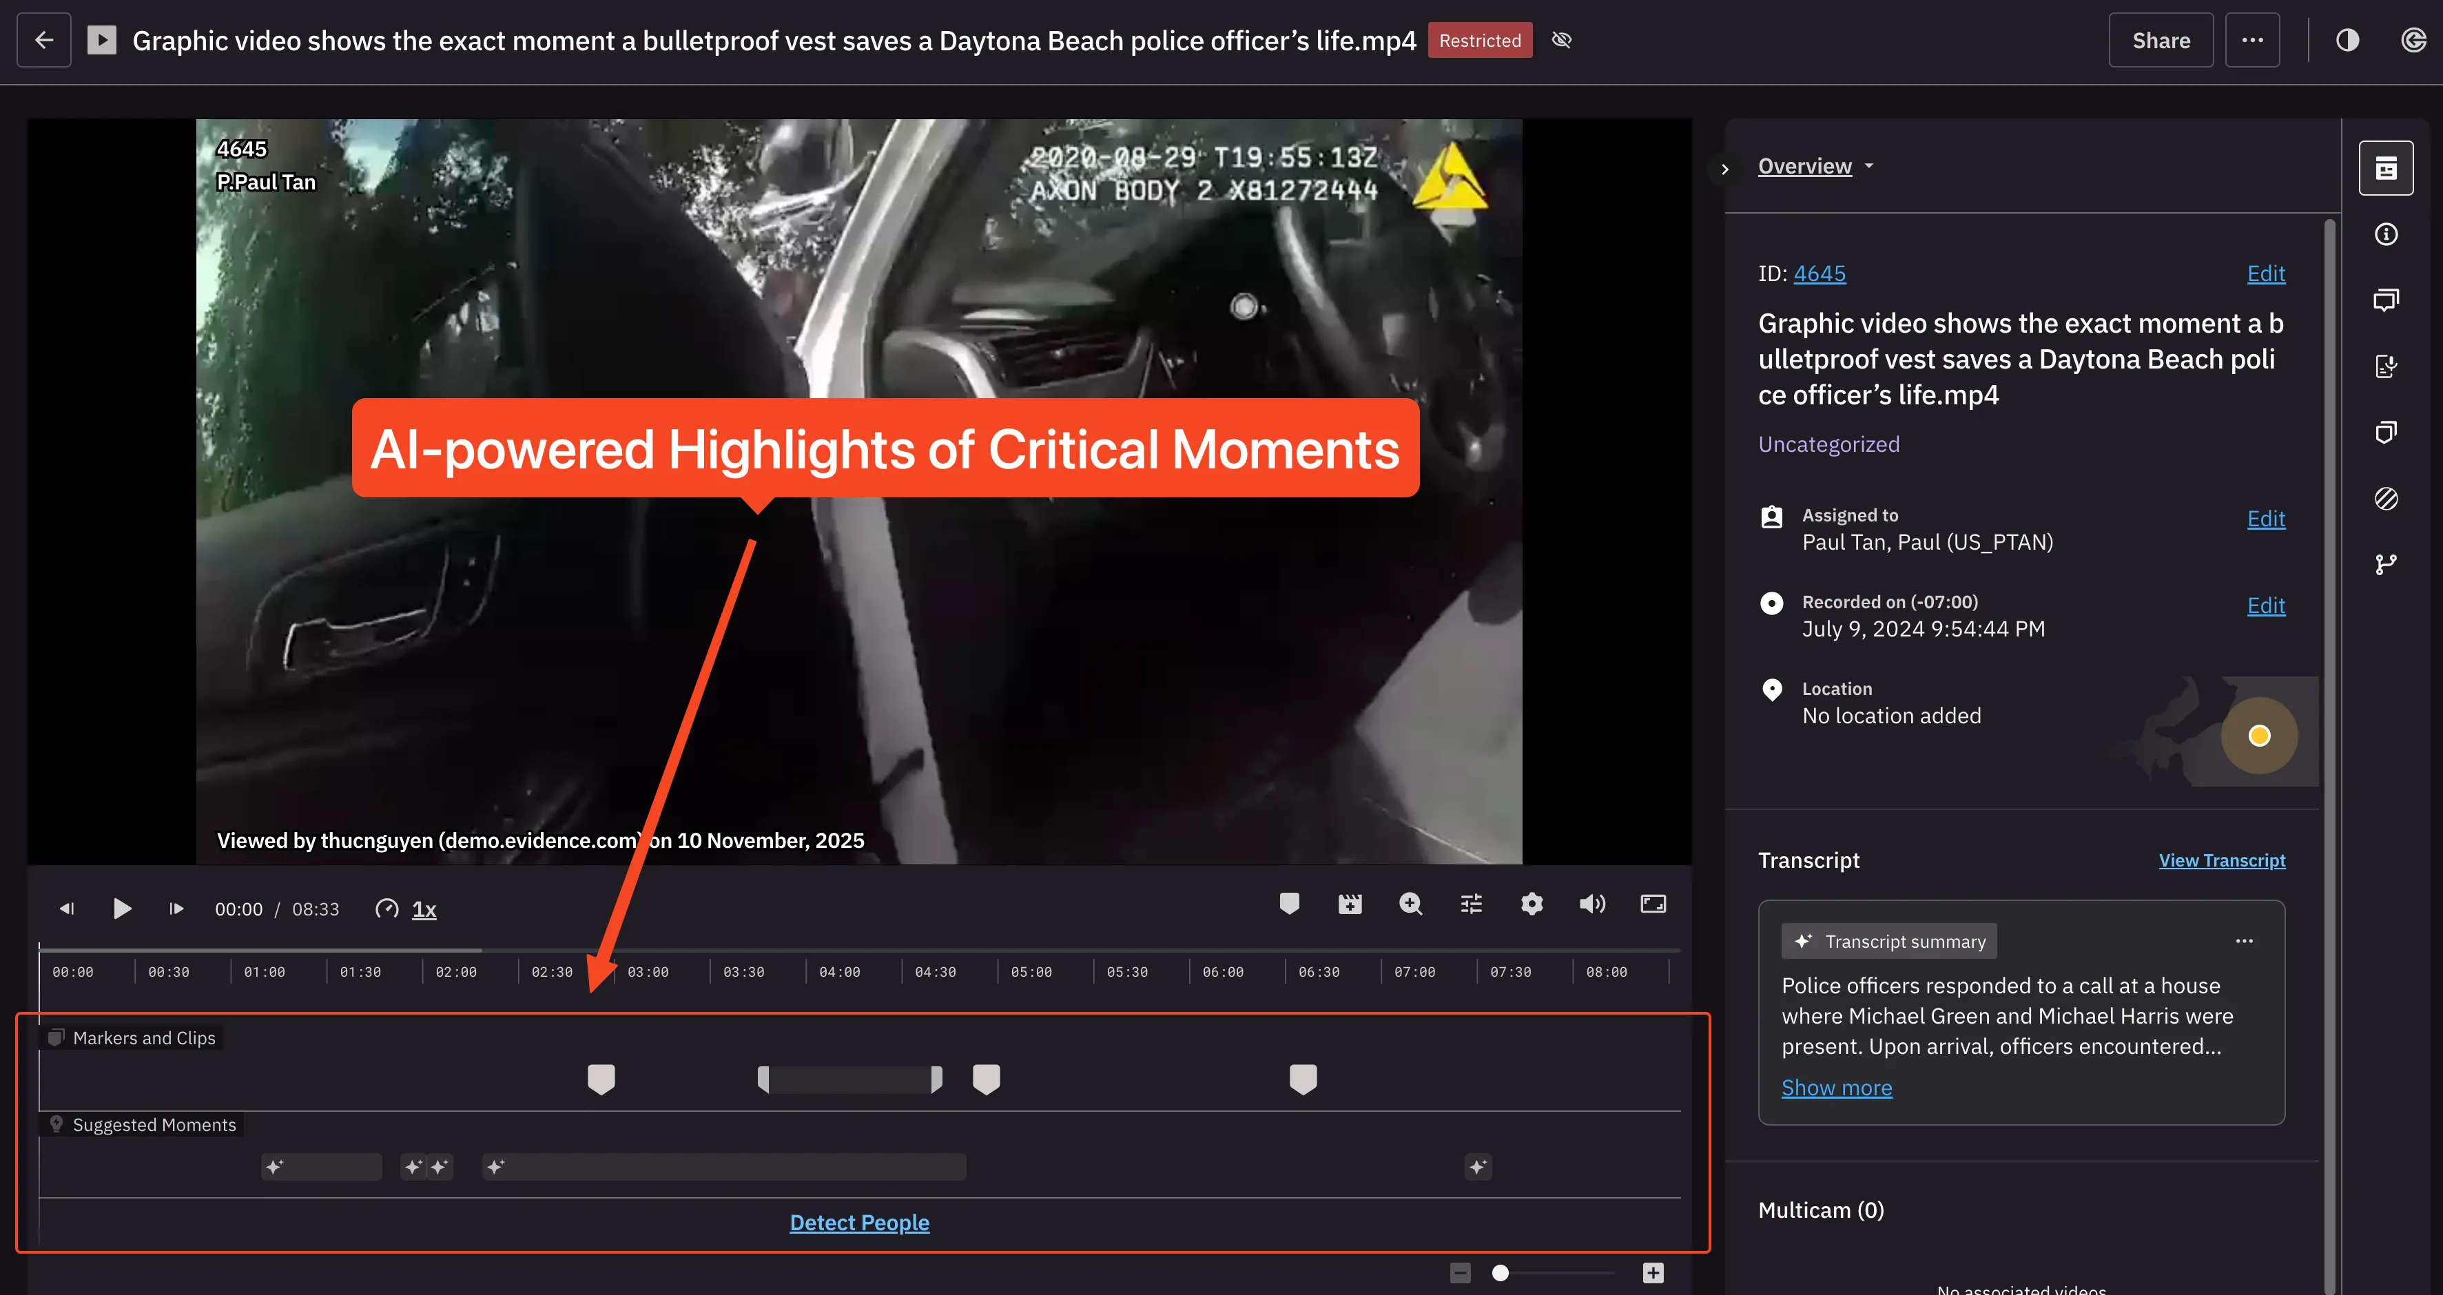Toggle the dark/light contrast mode
The image size is (2443, 1295).
pyautogui.click(x=2348, y=40)
